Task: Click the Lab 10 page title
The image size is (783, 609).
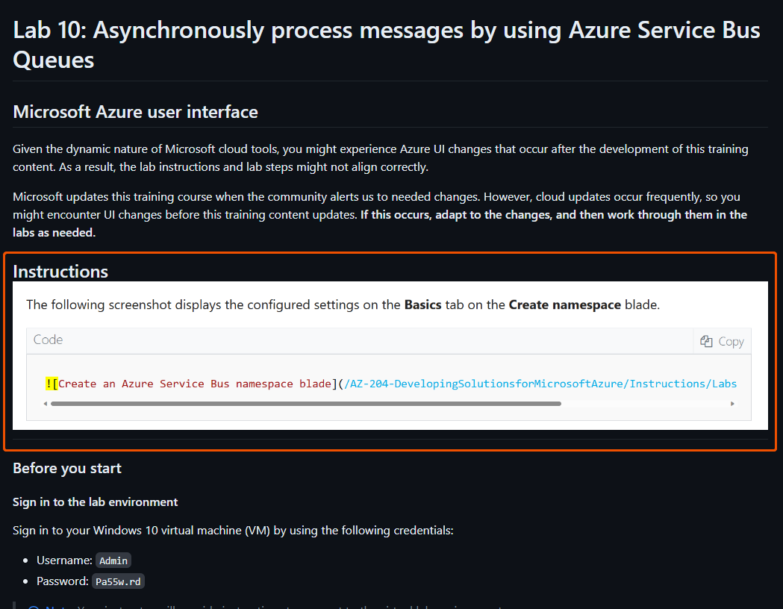Action: pyautogui.click(x=299, y=30)
